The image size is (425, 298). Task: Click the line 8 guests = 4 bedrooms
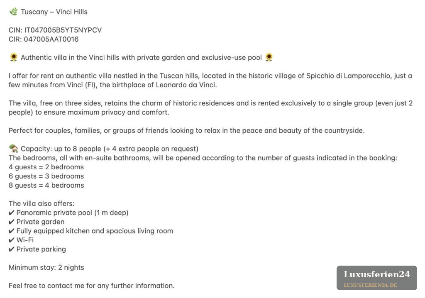[46, 185]
